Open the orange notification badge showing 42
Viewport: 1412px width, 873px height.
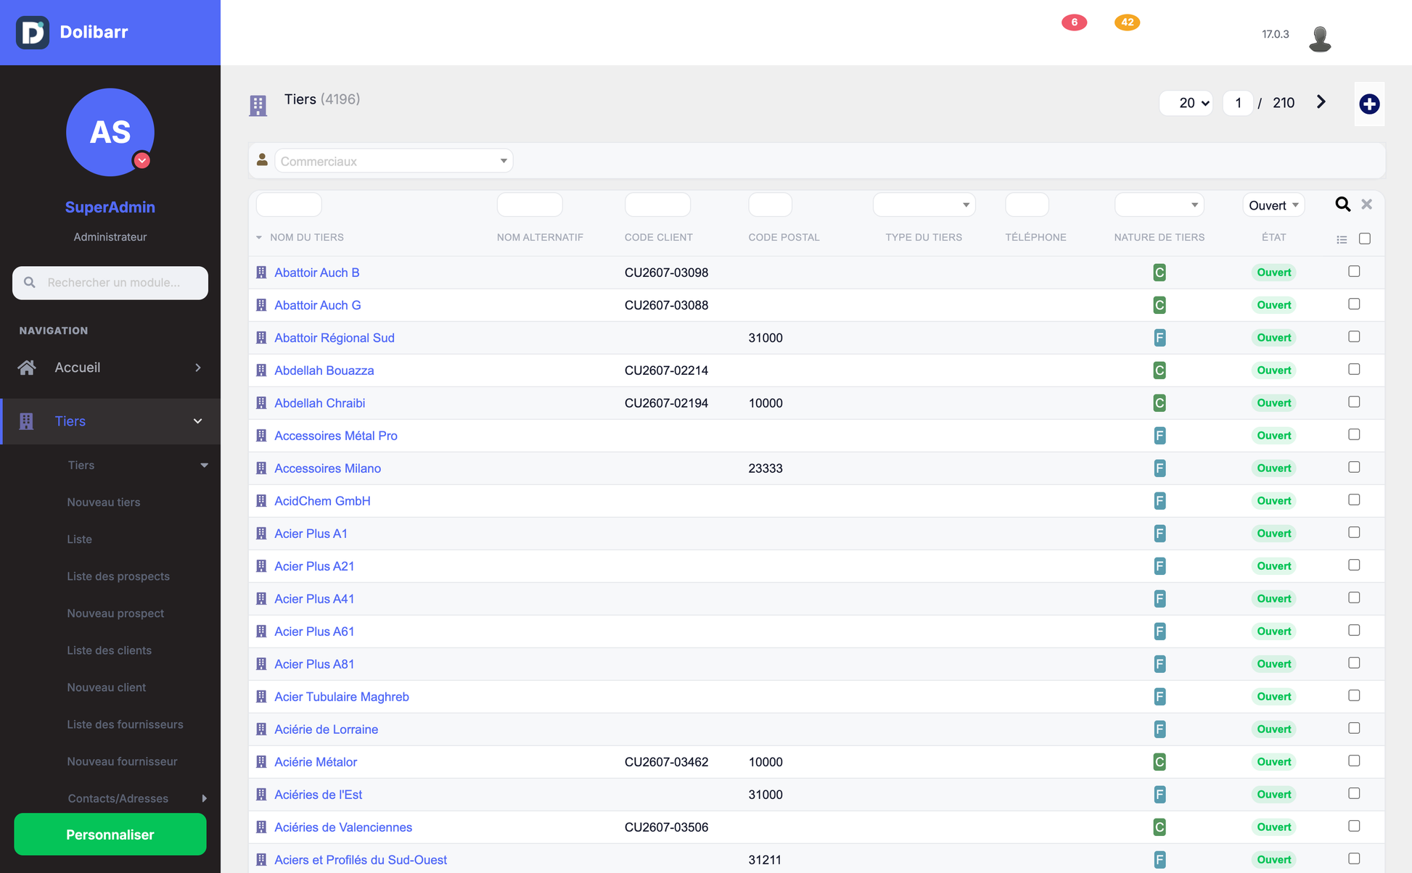pyautogui.click(x=1127, y=22)
